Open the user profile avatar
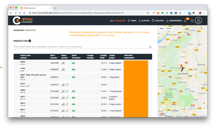The image size is (215, 128). (x=198, y=21)
